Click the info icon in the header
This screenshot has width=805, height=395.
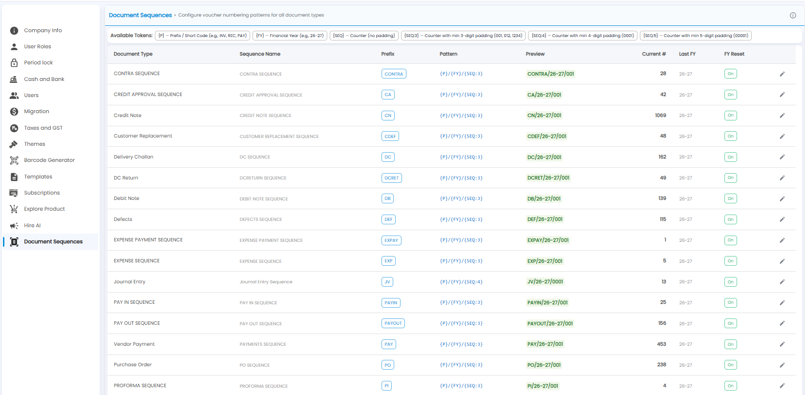793,15
